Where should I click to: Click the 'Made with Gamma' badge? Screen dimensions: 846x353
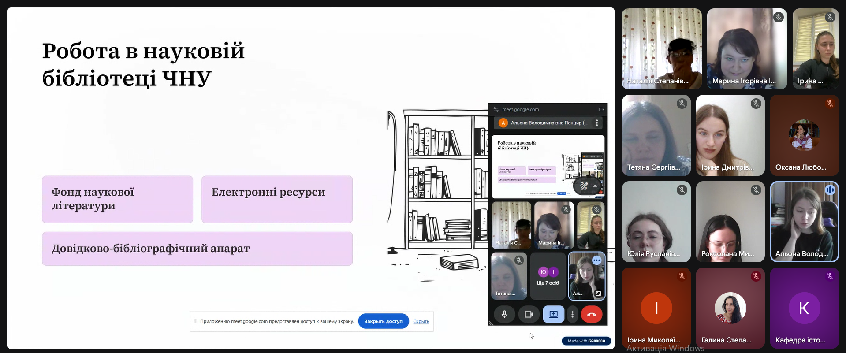pyautogui.click(x=586, y=341)
